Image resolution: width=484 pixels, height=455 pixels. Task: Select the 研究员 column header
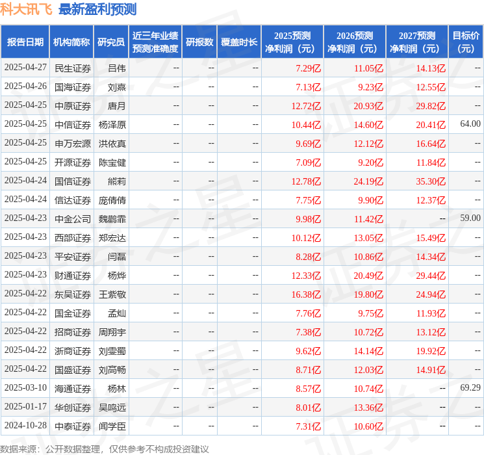(x=111, y=42)
